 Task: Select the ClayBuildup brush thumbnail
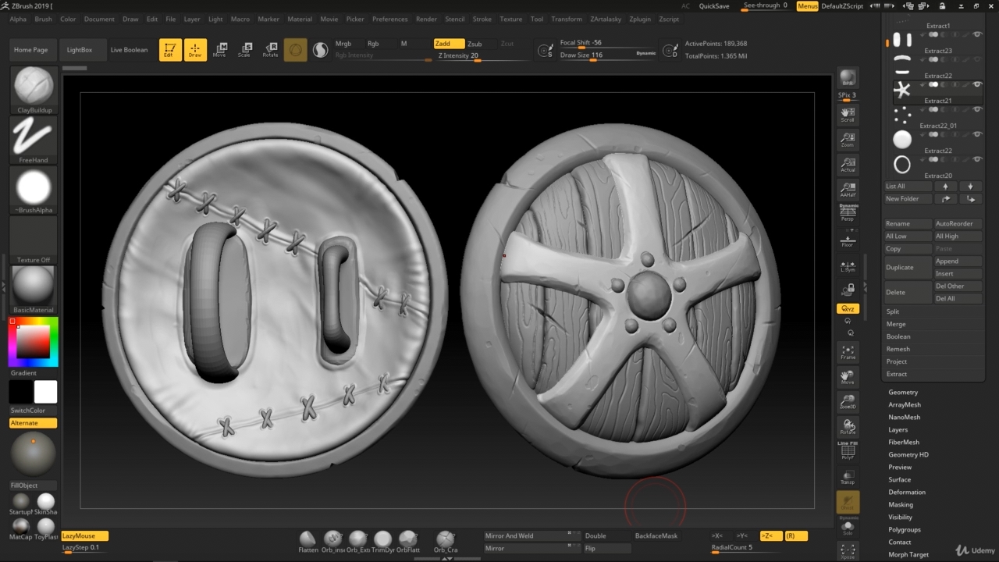pos(34,87)
